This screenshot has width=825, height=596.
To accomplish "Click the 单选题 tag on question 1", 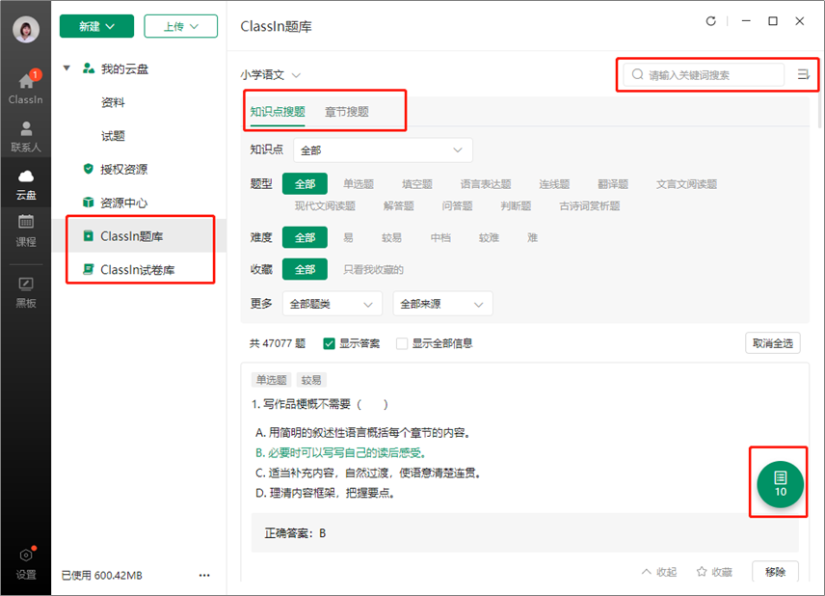I will click(x=272, y=380).
